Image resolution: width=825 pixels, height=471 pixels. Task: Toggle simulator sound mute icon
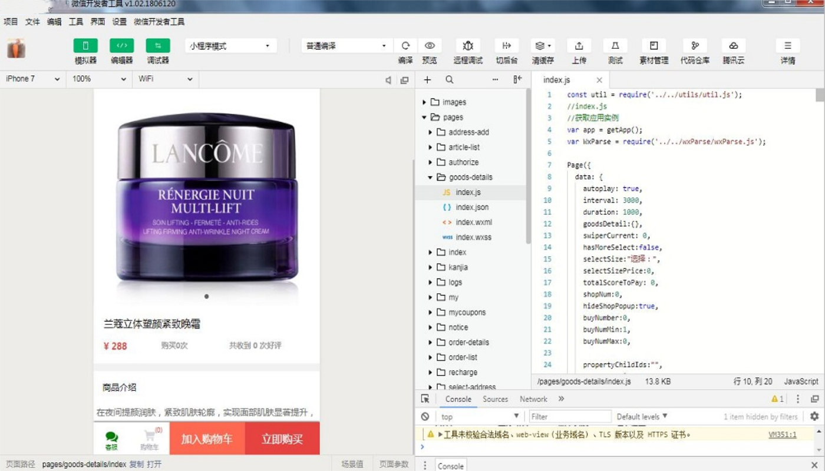[x=388, y=79]
